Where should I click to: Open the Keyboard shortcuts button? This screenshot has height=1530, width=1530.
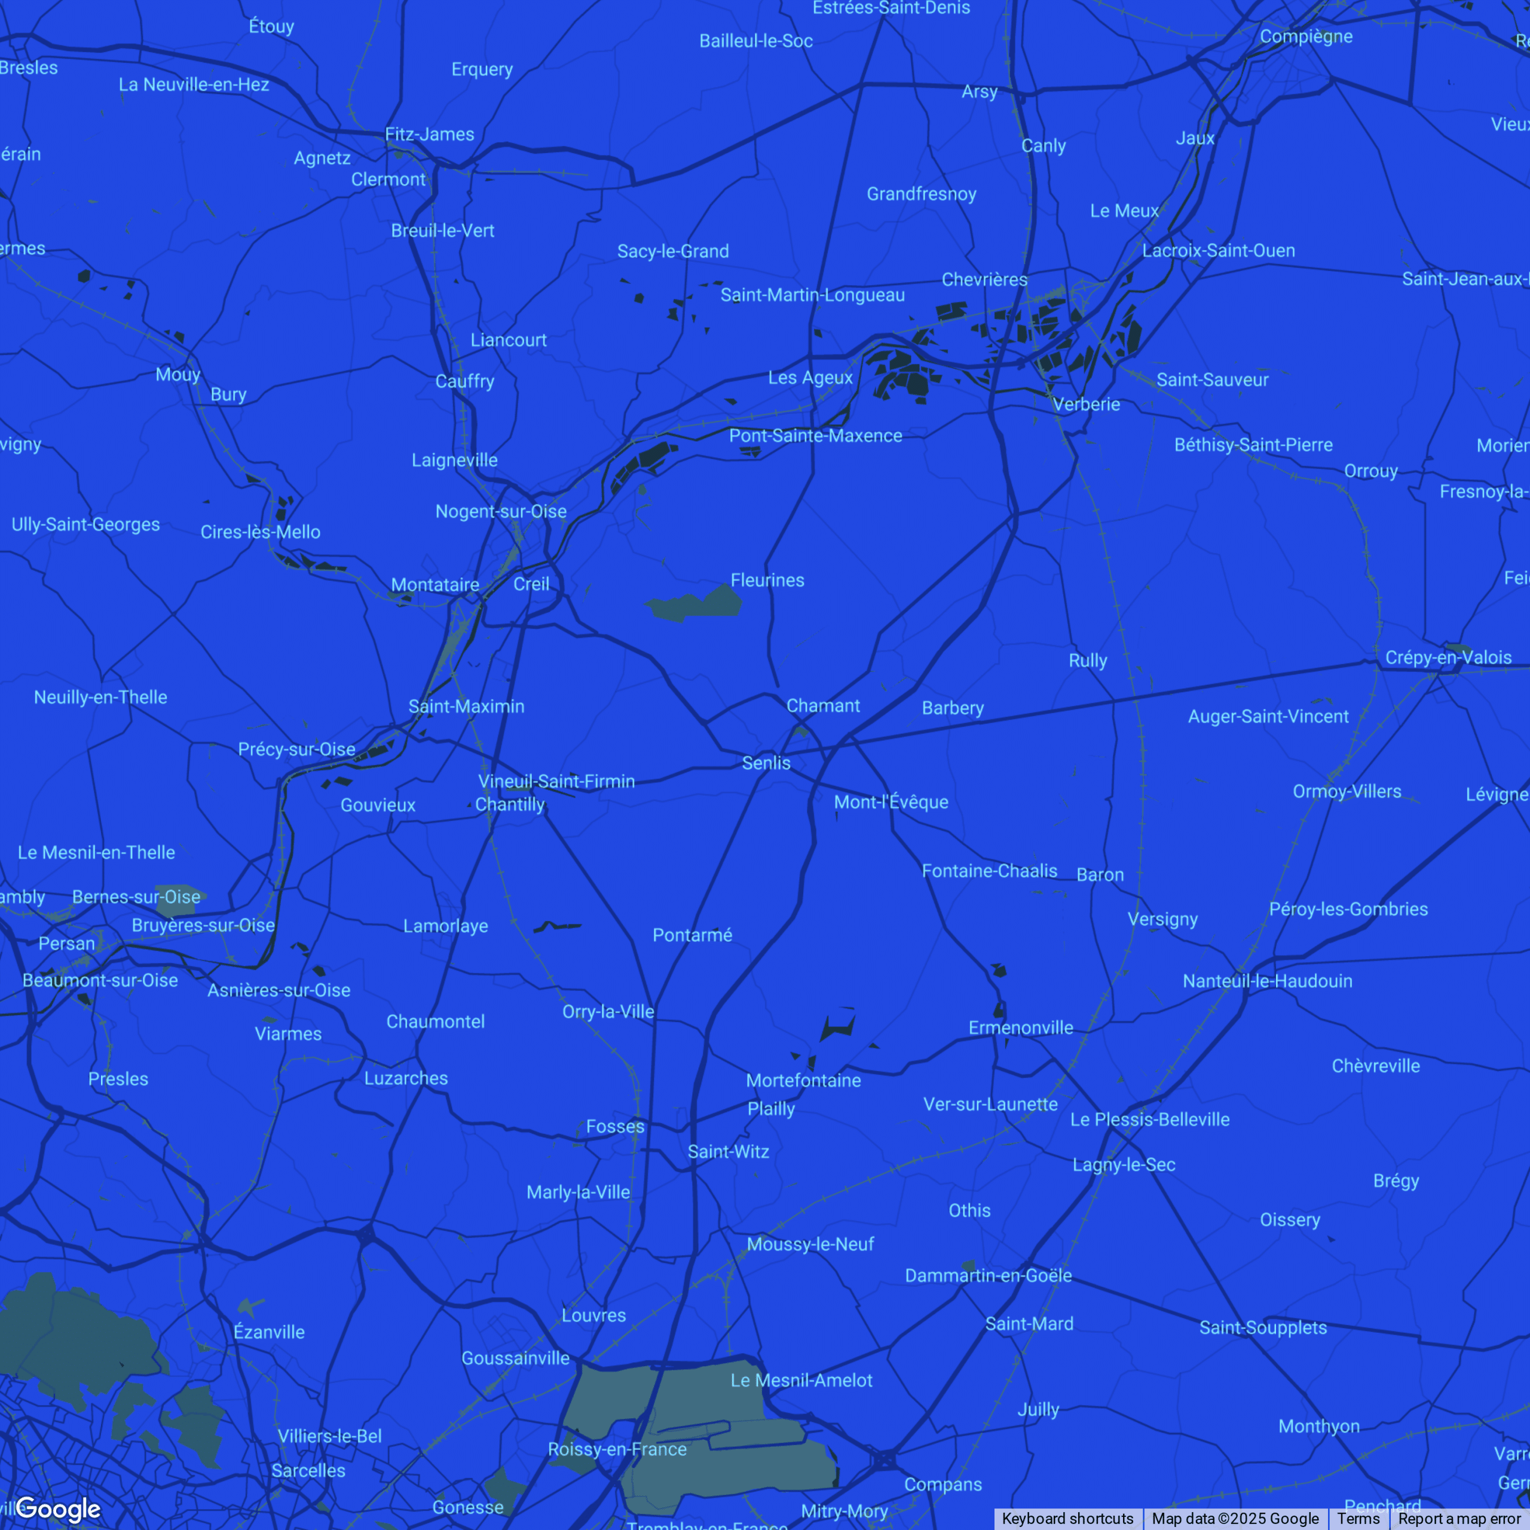1067,1518
